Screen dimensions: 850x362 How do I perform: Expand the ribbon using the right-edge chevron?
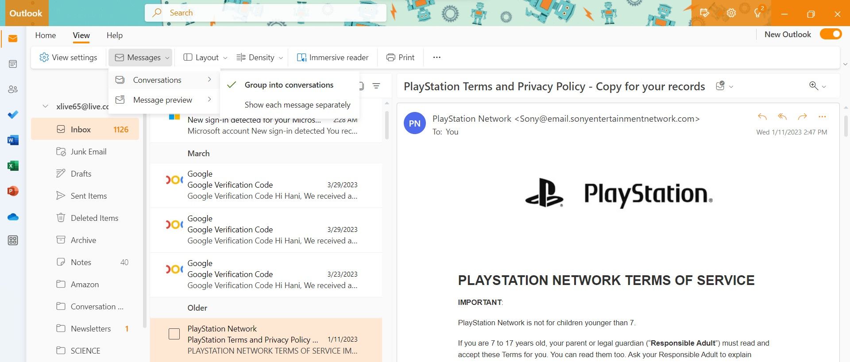pos(845,64)
